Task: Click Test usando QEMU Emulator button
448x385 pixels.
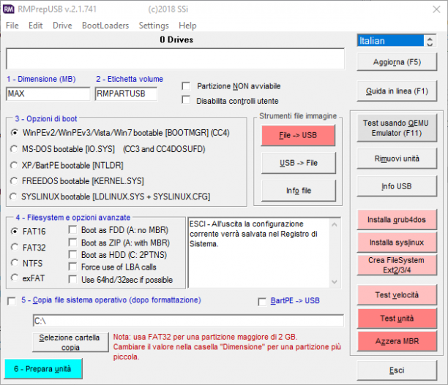Action: click(x=397, y=128)
